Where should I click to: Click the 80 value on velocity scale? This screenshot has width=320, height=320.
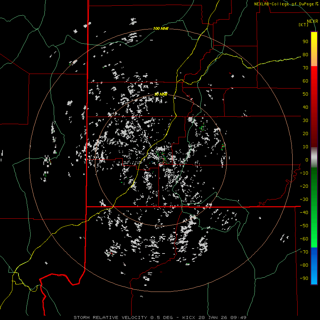[x=305, y=55]
